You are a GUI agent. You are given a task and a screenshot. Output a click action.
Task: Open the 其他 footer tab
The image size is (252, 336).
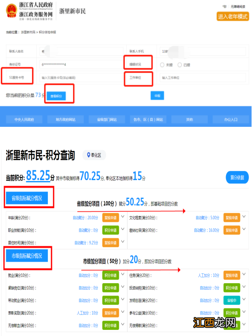coord(189,120)
